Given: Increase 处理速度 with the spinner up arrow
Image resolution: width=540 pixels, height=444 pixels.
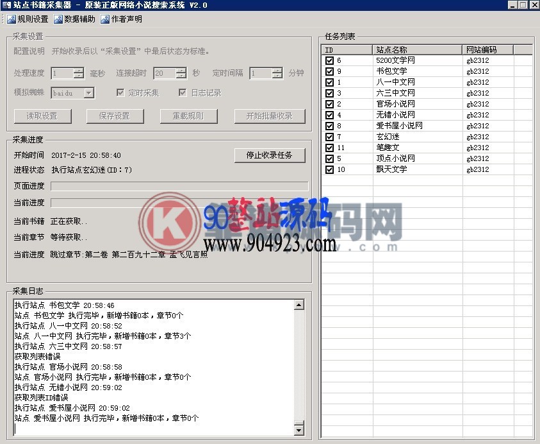Looking at the screenshot, I should [x=79, y=71].
